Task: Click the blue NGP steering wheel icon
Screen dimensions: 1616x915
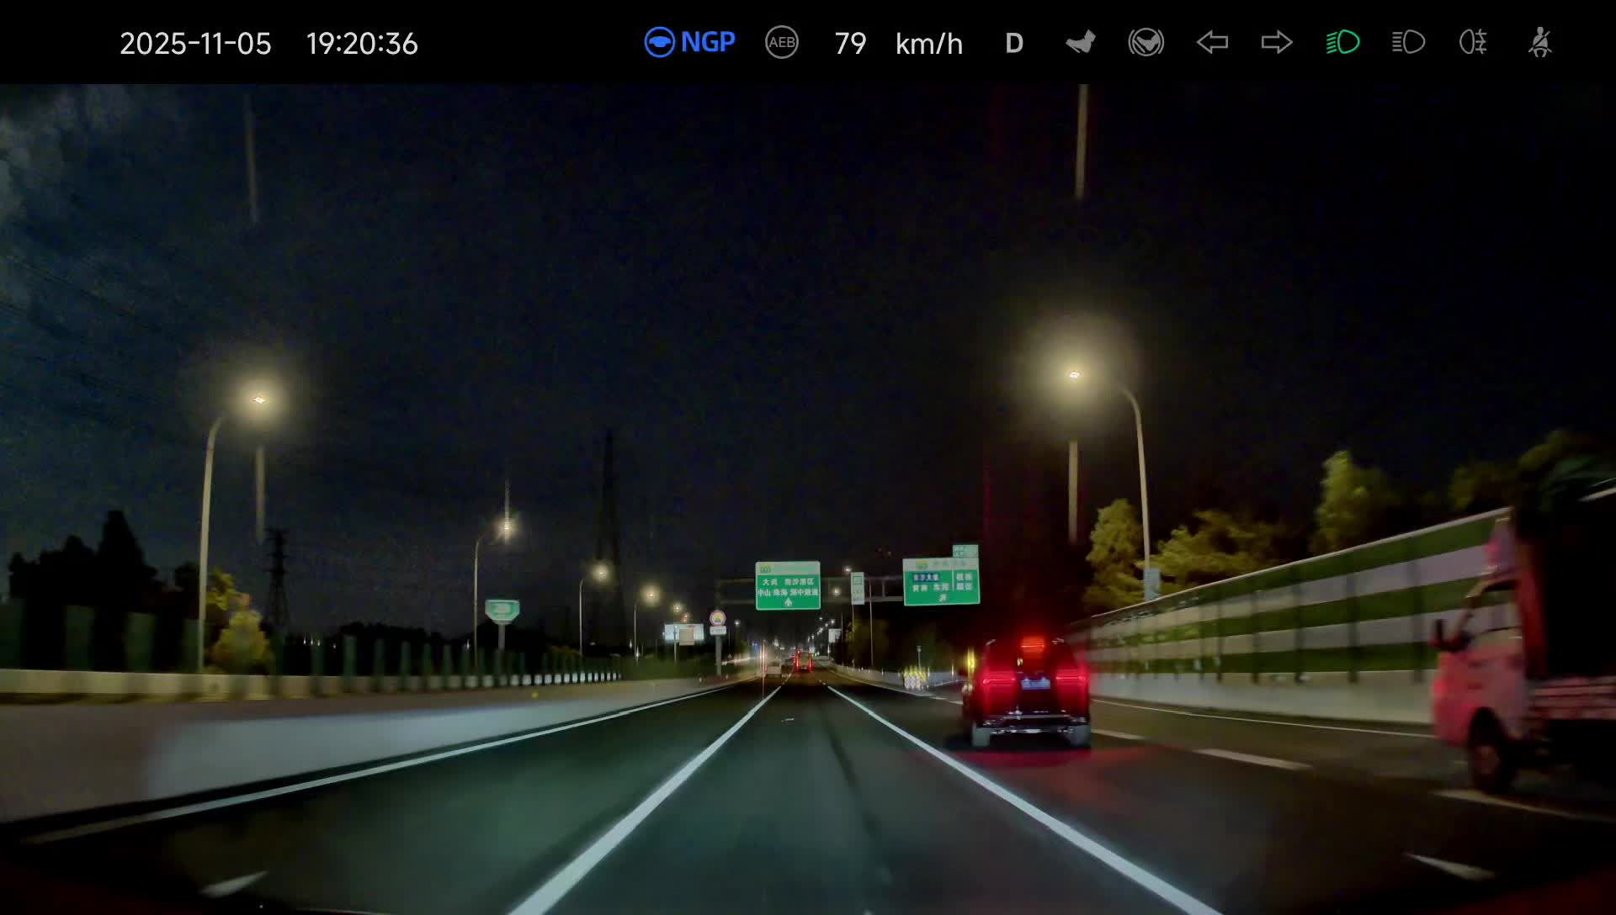Action: coord(659,42)
